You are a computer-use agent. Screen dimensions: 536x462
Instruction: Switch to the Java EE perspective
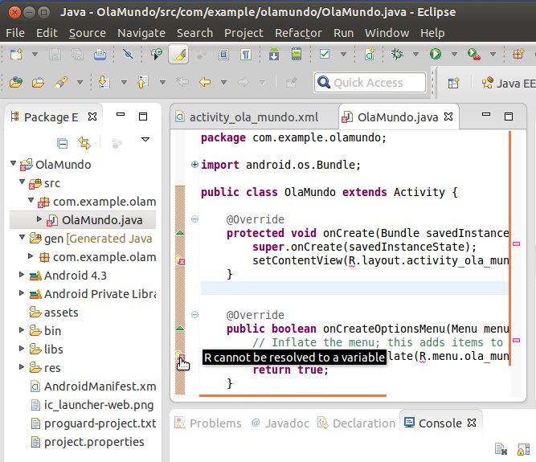coord(509,83)
